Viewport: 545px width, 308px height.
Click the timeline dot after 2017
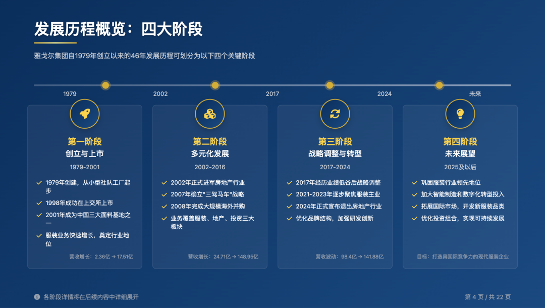pyautogui.click(x=330, y=85)
